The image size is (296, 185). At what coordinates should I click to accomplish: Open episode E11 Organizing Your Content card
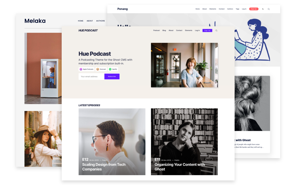point(184,142)
